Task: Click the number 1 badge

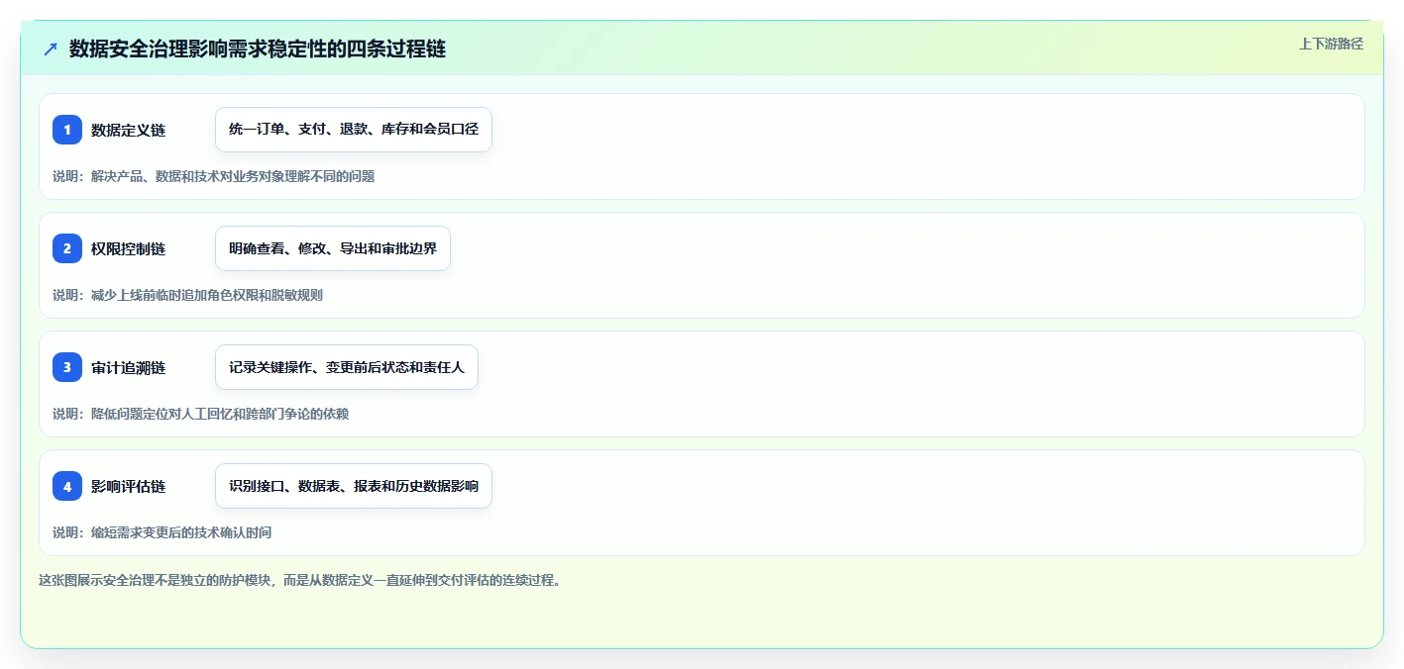Action: pos(67,130)
